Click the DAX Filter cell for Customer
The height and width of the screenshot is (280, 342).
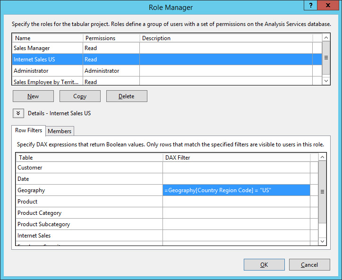click(236, 168)
